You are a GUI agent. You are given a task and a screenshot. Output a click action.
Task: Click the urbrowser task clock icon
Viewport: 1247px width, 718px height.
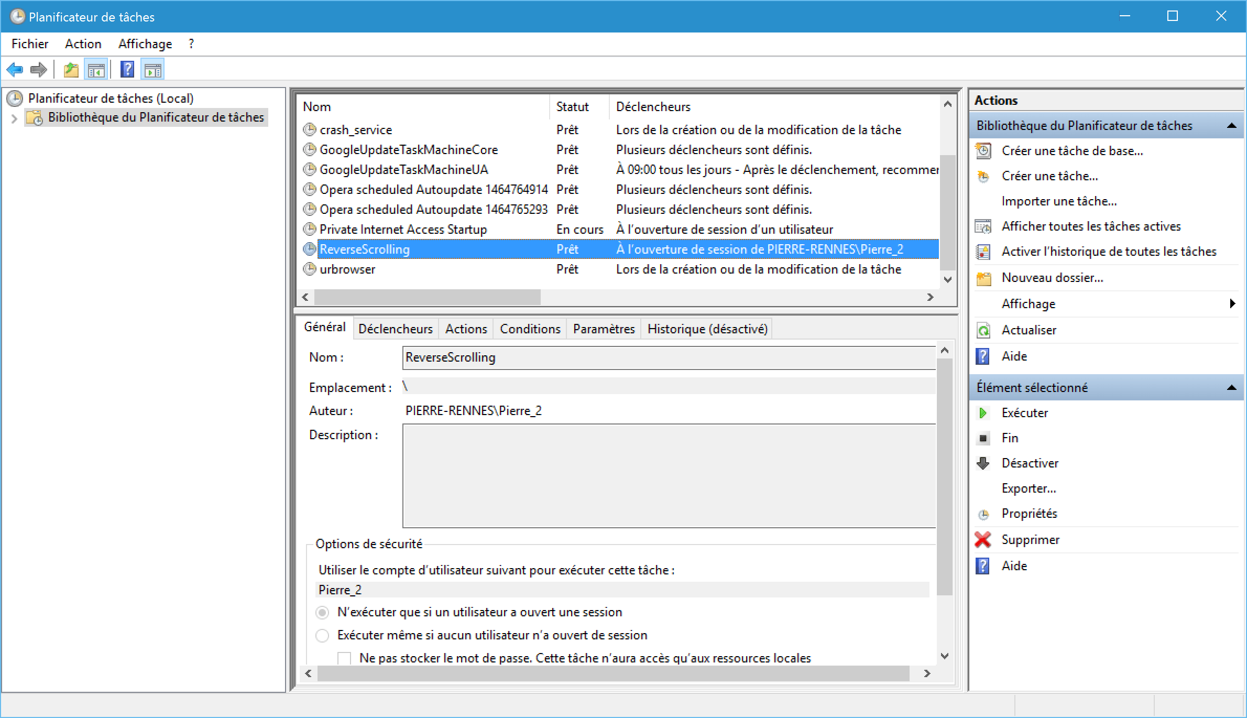coord(310,269)
